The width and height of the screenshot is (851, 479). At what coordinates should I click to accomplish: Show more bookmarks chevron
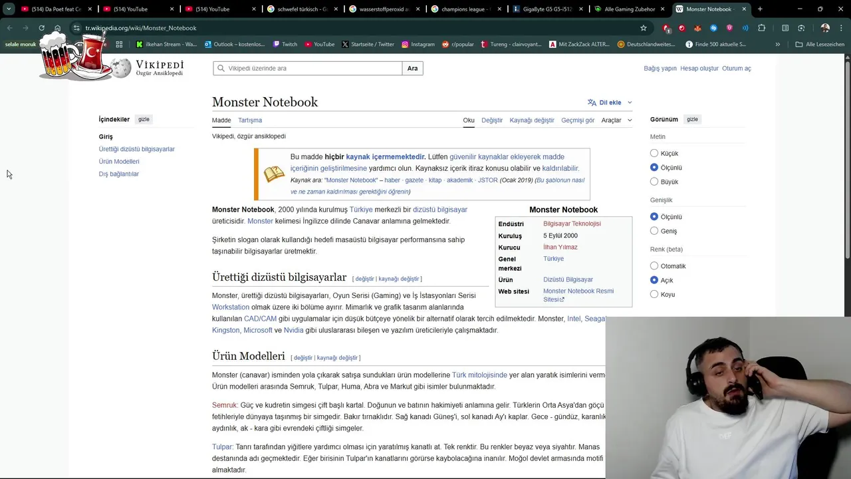tap(777, 45)
